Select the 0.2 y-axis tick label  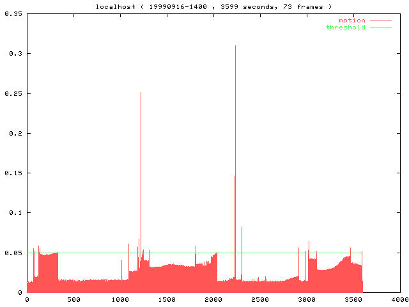coord(14,133)
